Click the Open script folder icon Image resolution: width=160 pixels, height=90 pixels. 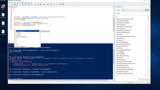click(12, 4)
